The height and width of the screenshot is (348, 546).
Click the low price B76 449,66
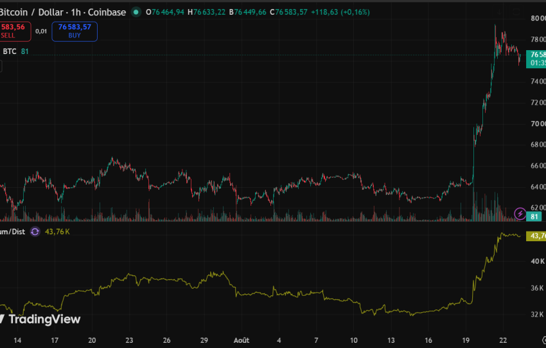[x=247, y=12]
